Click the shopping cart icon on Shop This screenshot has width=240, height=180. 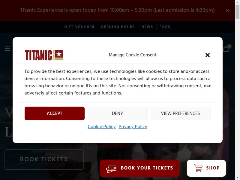pyautogui.click(x=198, y=168)
